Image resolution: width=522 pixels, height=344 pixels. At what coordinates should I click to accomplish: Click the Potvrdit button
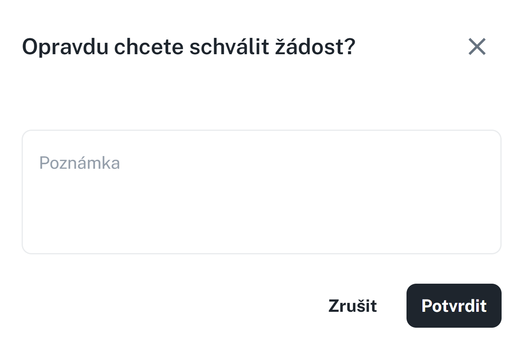coord(453,306)
